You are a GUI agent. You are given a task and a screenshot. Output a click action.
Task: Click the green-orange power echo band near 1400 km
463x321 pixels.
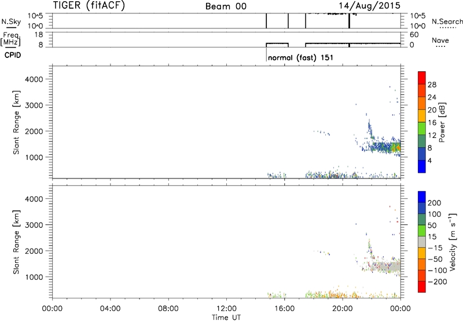(x=386, y=147)
